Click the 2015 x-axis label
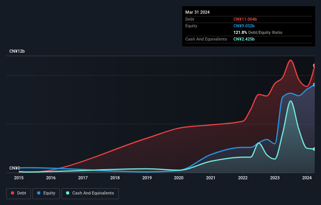The height and width of the screenshot is (205, 321). coord(19,178)
